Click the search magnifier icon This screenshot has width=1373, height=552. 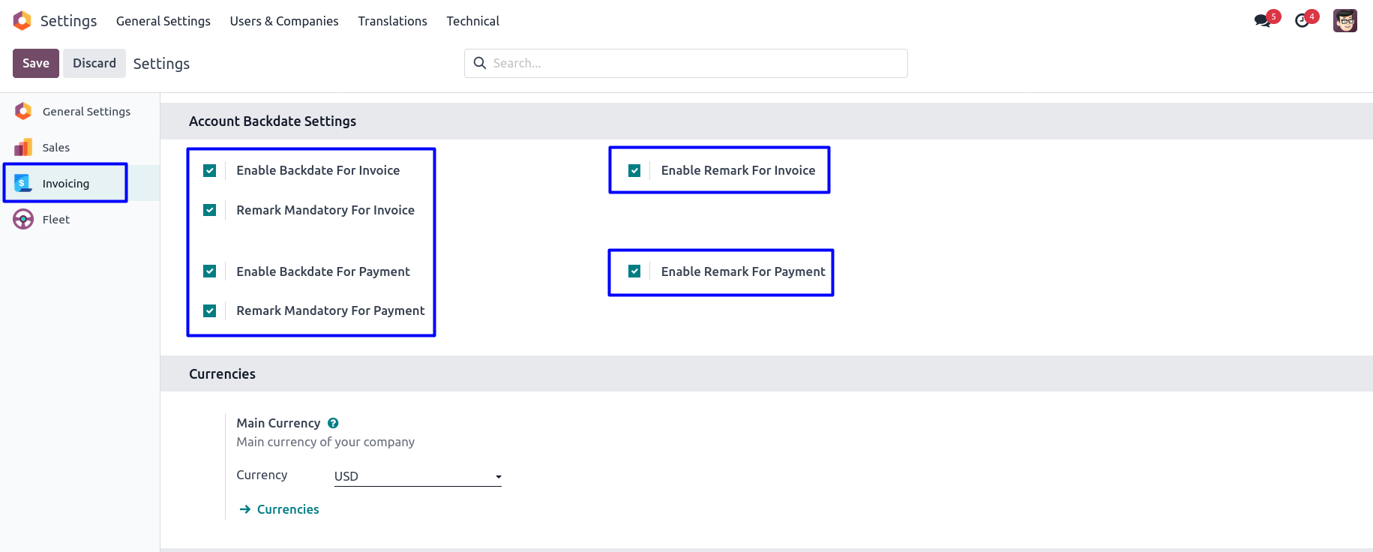(480, 63)
